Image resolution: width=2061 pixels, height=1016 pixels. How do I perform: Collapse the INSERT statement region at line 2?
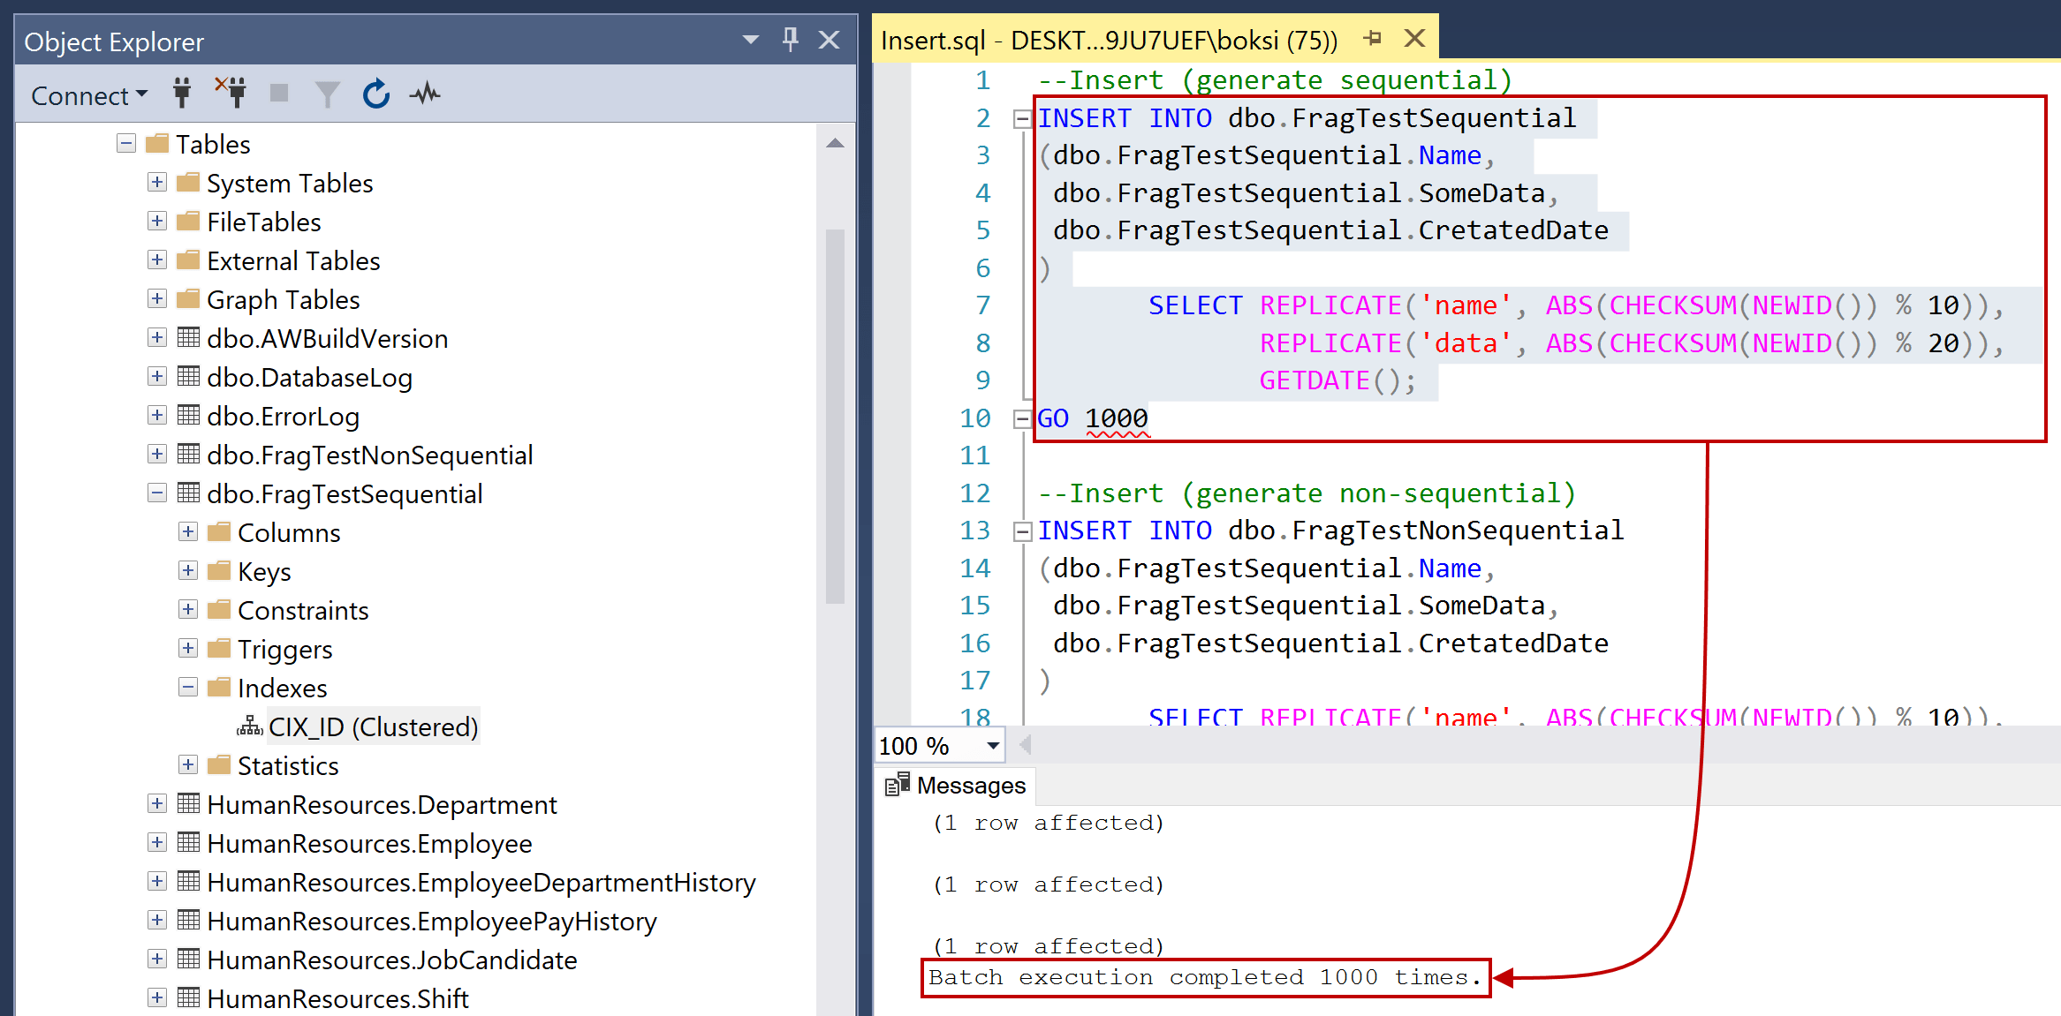(x=1021, y=118)
